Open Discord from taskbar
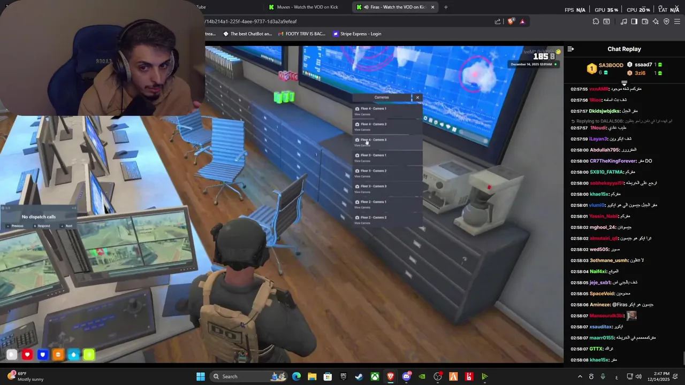This screenshot has width=685, height=385. [x=406, y=376]
